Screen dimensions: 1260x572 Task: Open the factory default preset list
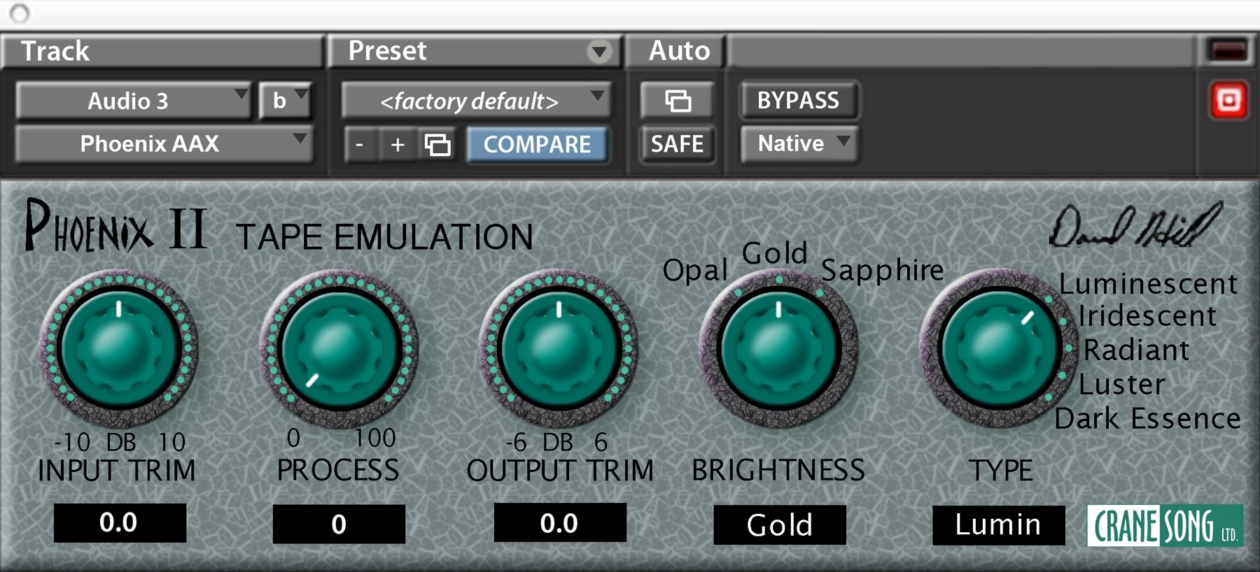[475, 101]
